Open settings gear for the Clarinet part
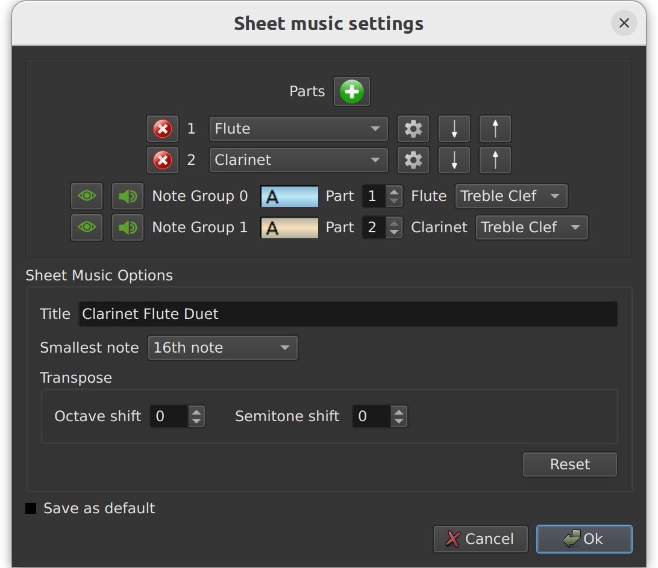Viewport: 658px width, 568px height. click(x=413, y=159)
